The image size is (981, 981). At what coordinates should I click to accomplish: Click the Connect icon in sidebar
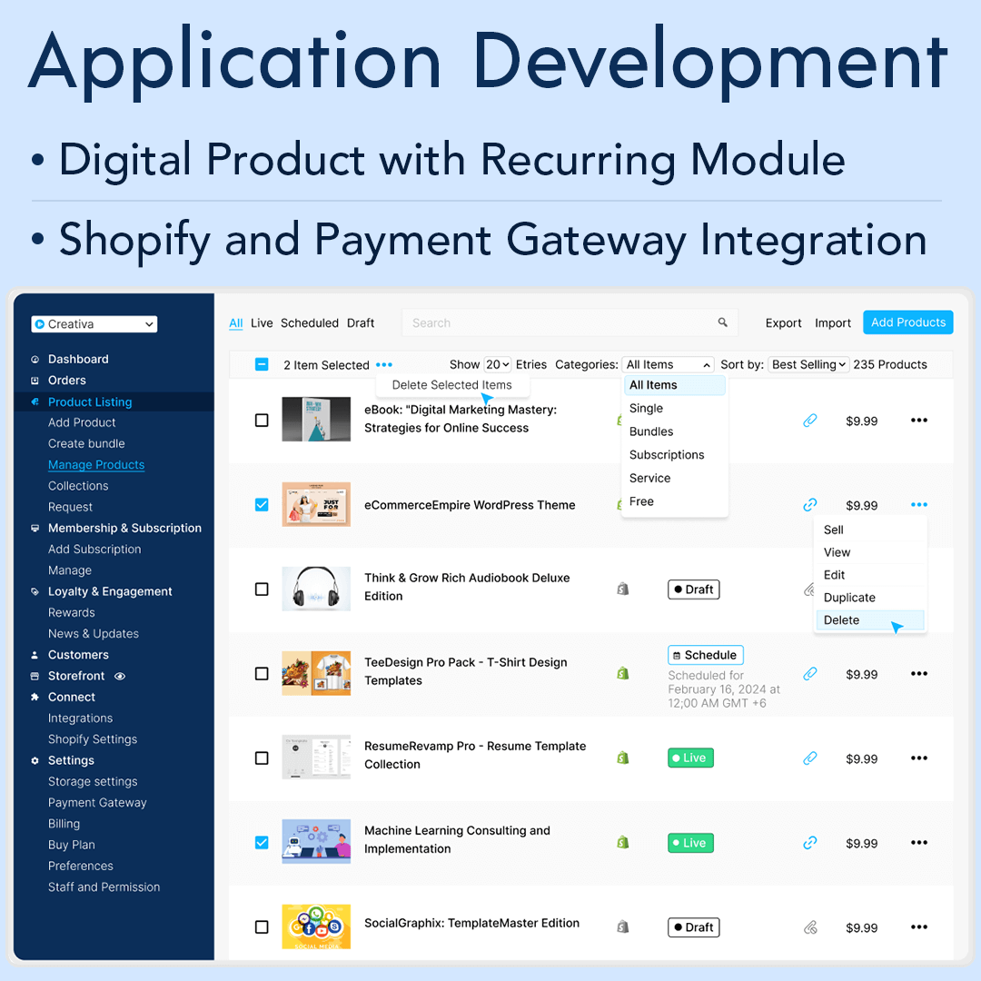click(35, 697)
